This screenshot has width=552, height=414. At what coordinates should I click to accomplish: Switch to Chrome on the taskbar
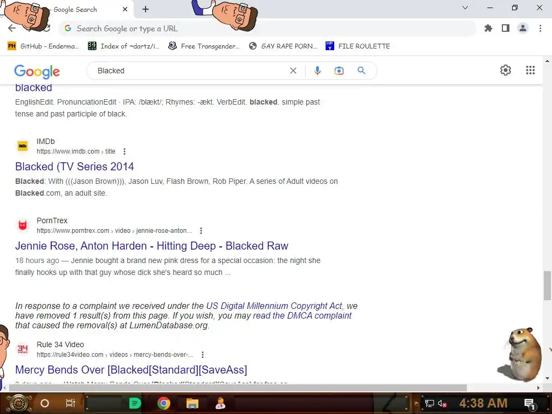[x=164, y=403]
